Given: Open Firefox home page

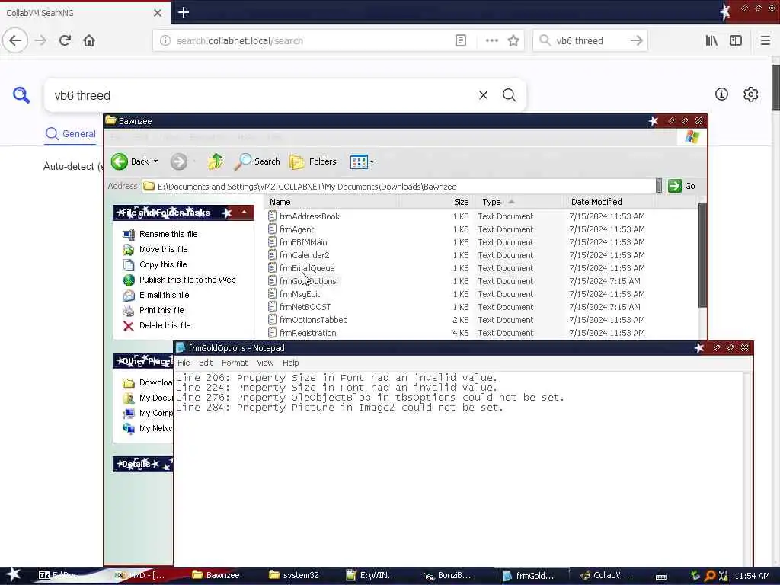Looking at the screenshot, I should pyautogui.click(x=89, y=40).
